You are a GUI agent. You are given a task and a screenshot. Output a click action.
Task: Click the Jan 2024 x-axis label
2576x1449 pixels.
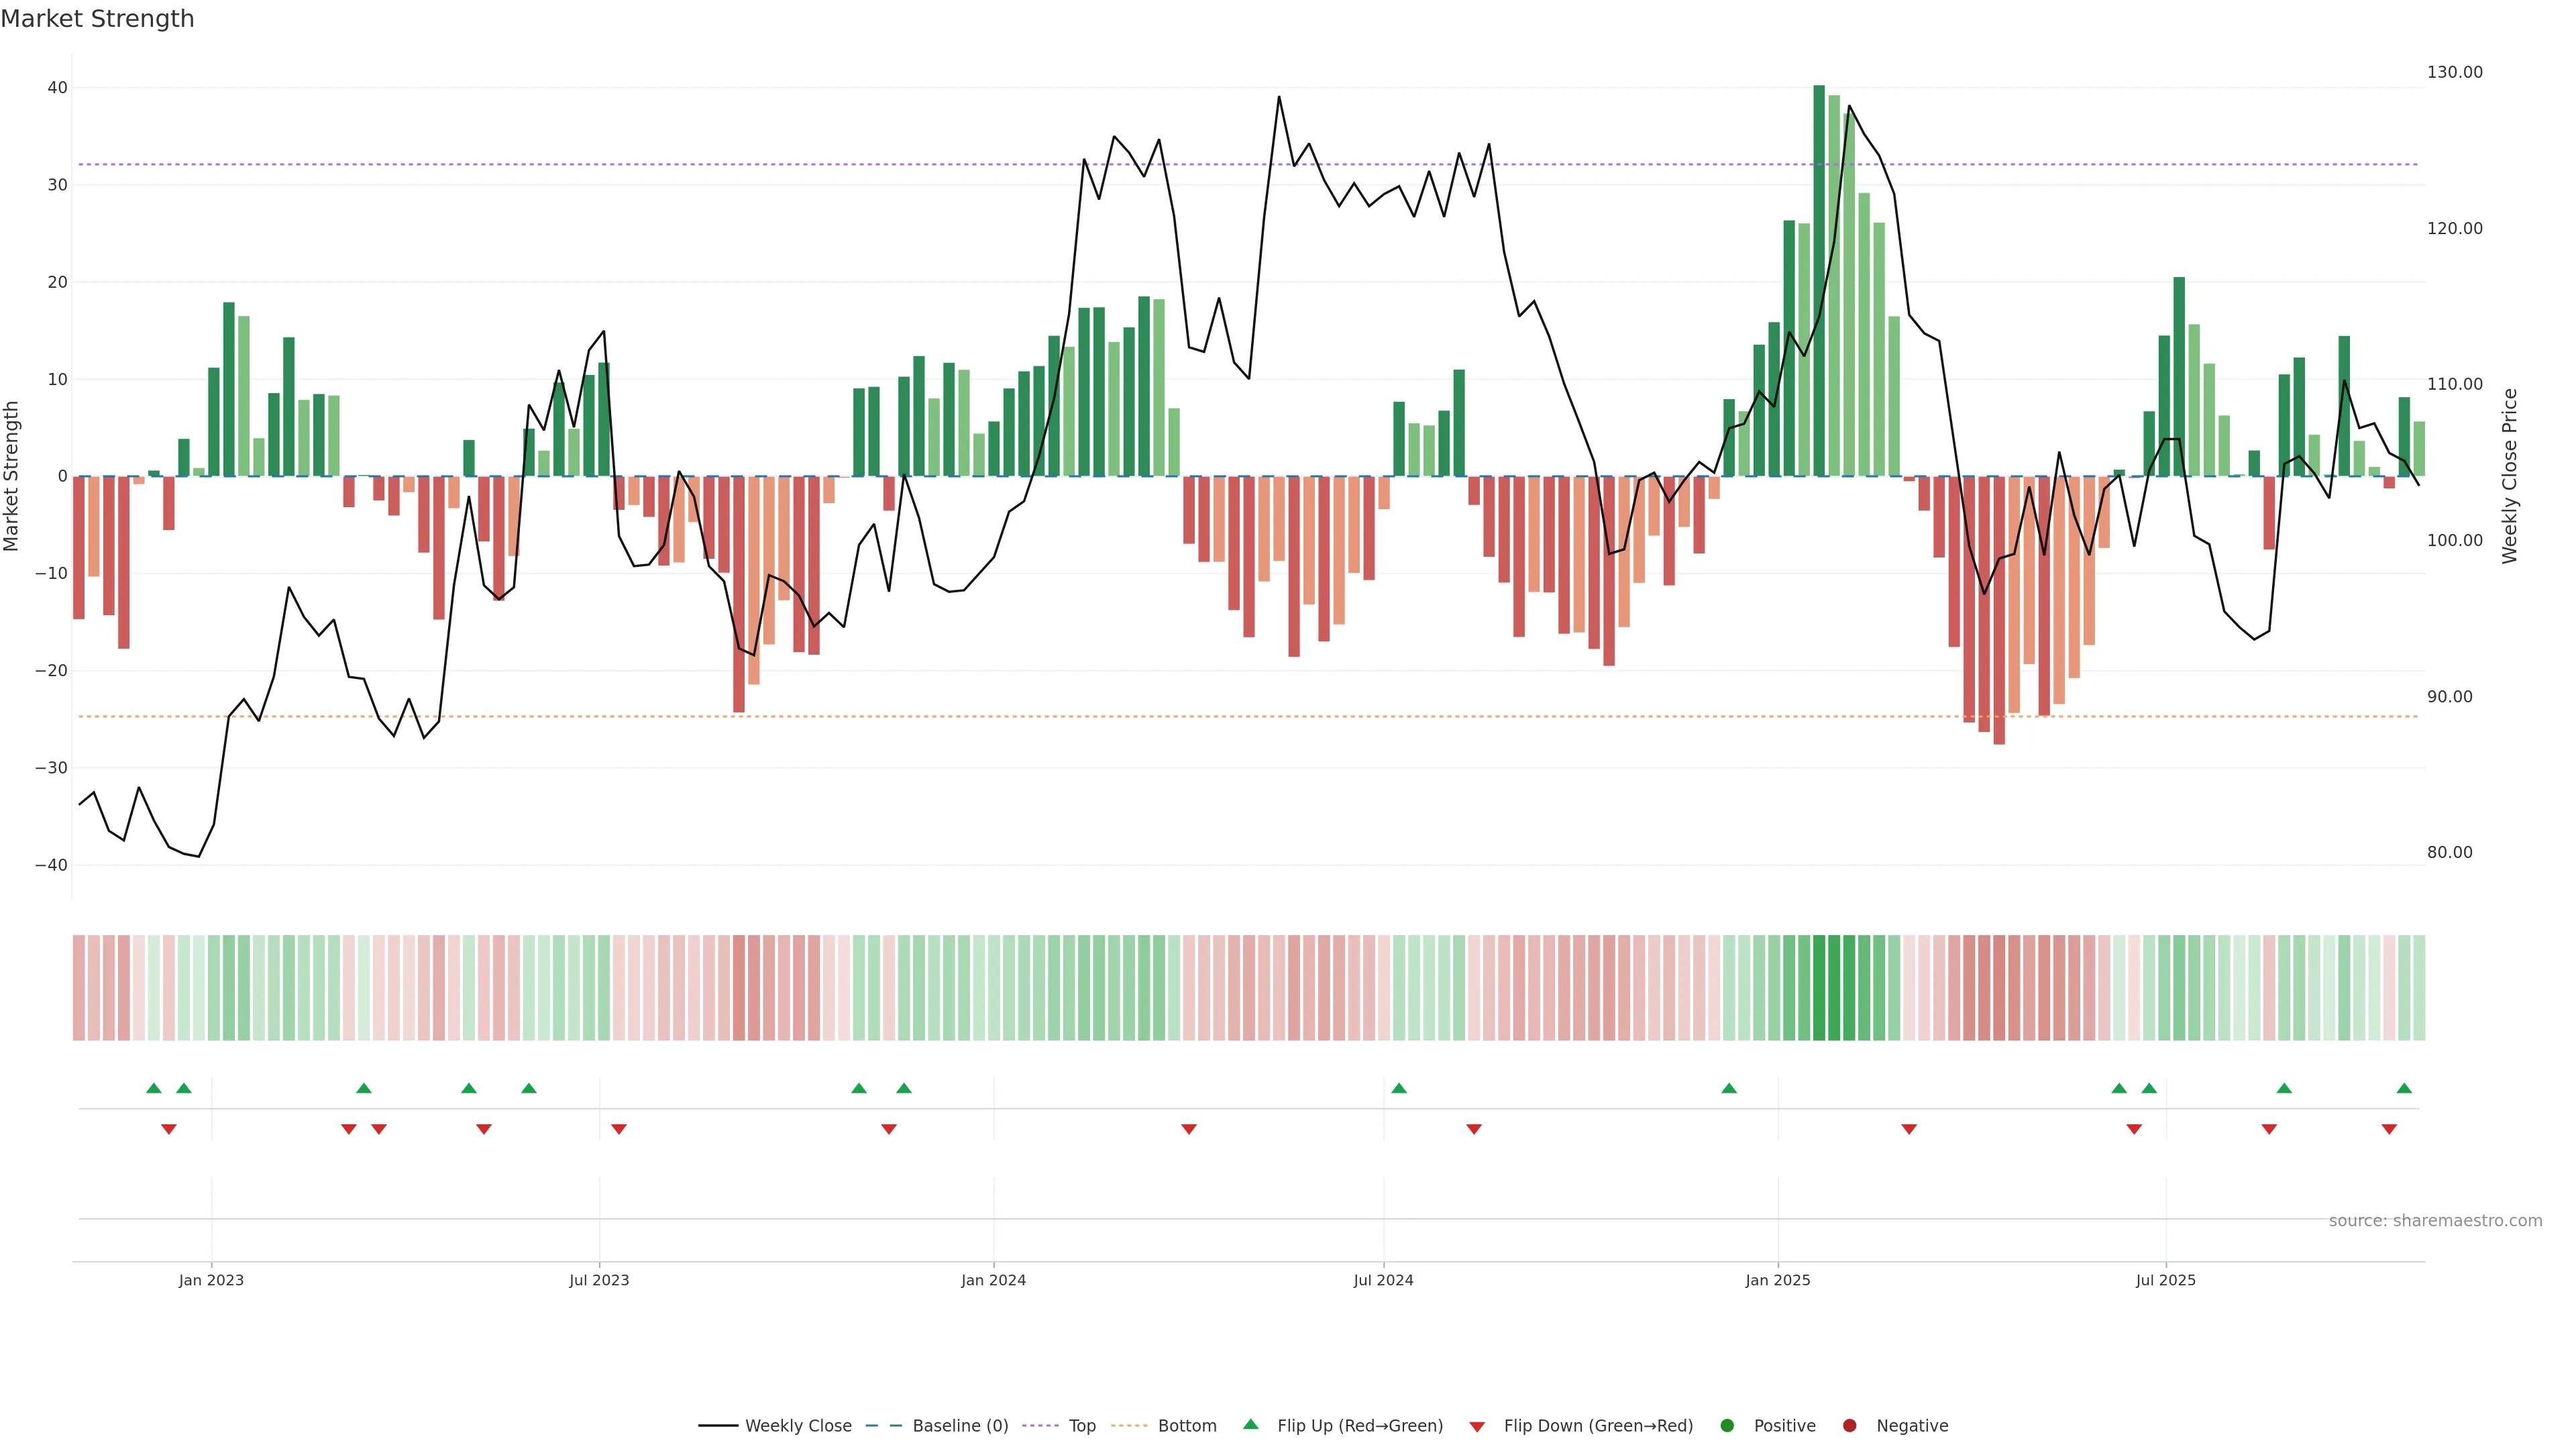click(993, 1280)
